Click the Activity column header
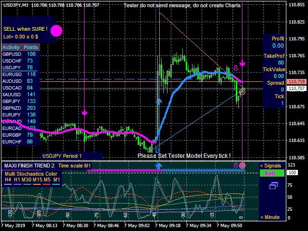The height and width of the screenshot is (231, 308). [11, 47]
